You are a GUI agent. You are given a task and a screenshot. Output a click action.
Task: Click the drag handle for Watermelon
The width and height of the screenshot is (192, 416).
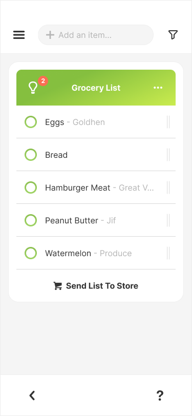[168, 253]
